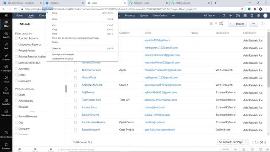Click the search magnifier icon in CRM header

click(224, 16)
